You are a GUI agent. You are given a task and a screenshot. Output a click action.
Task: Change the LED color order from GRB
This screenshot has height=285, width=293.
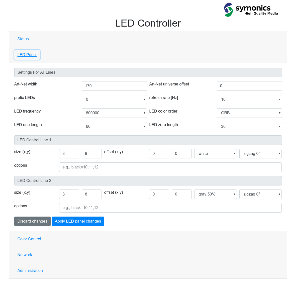click(249, 113)
